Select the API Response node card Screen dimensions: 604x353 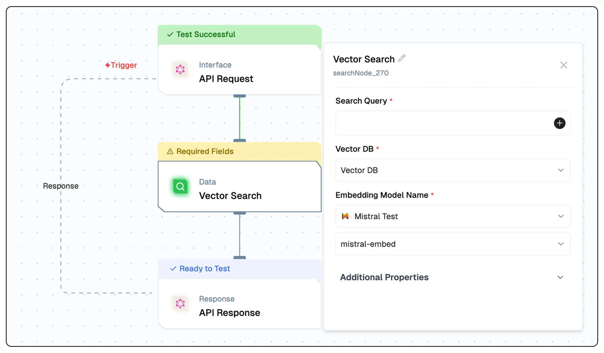coord(239,304)
